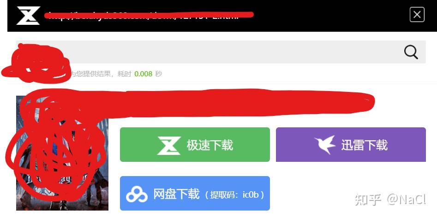Viewport: 437px width, 217px height.
Task: Focus the gray search input field
Action: (221, 52)
